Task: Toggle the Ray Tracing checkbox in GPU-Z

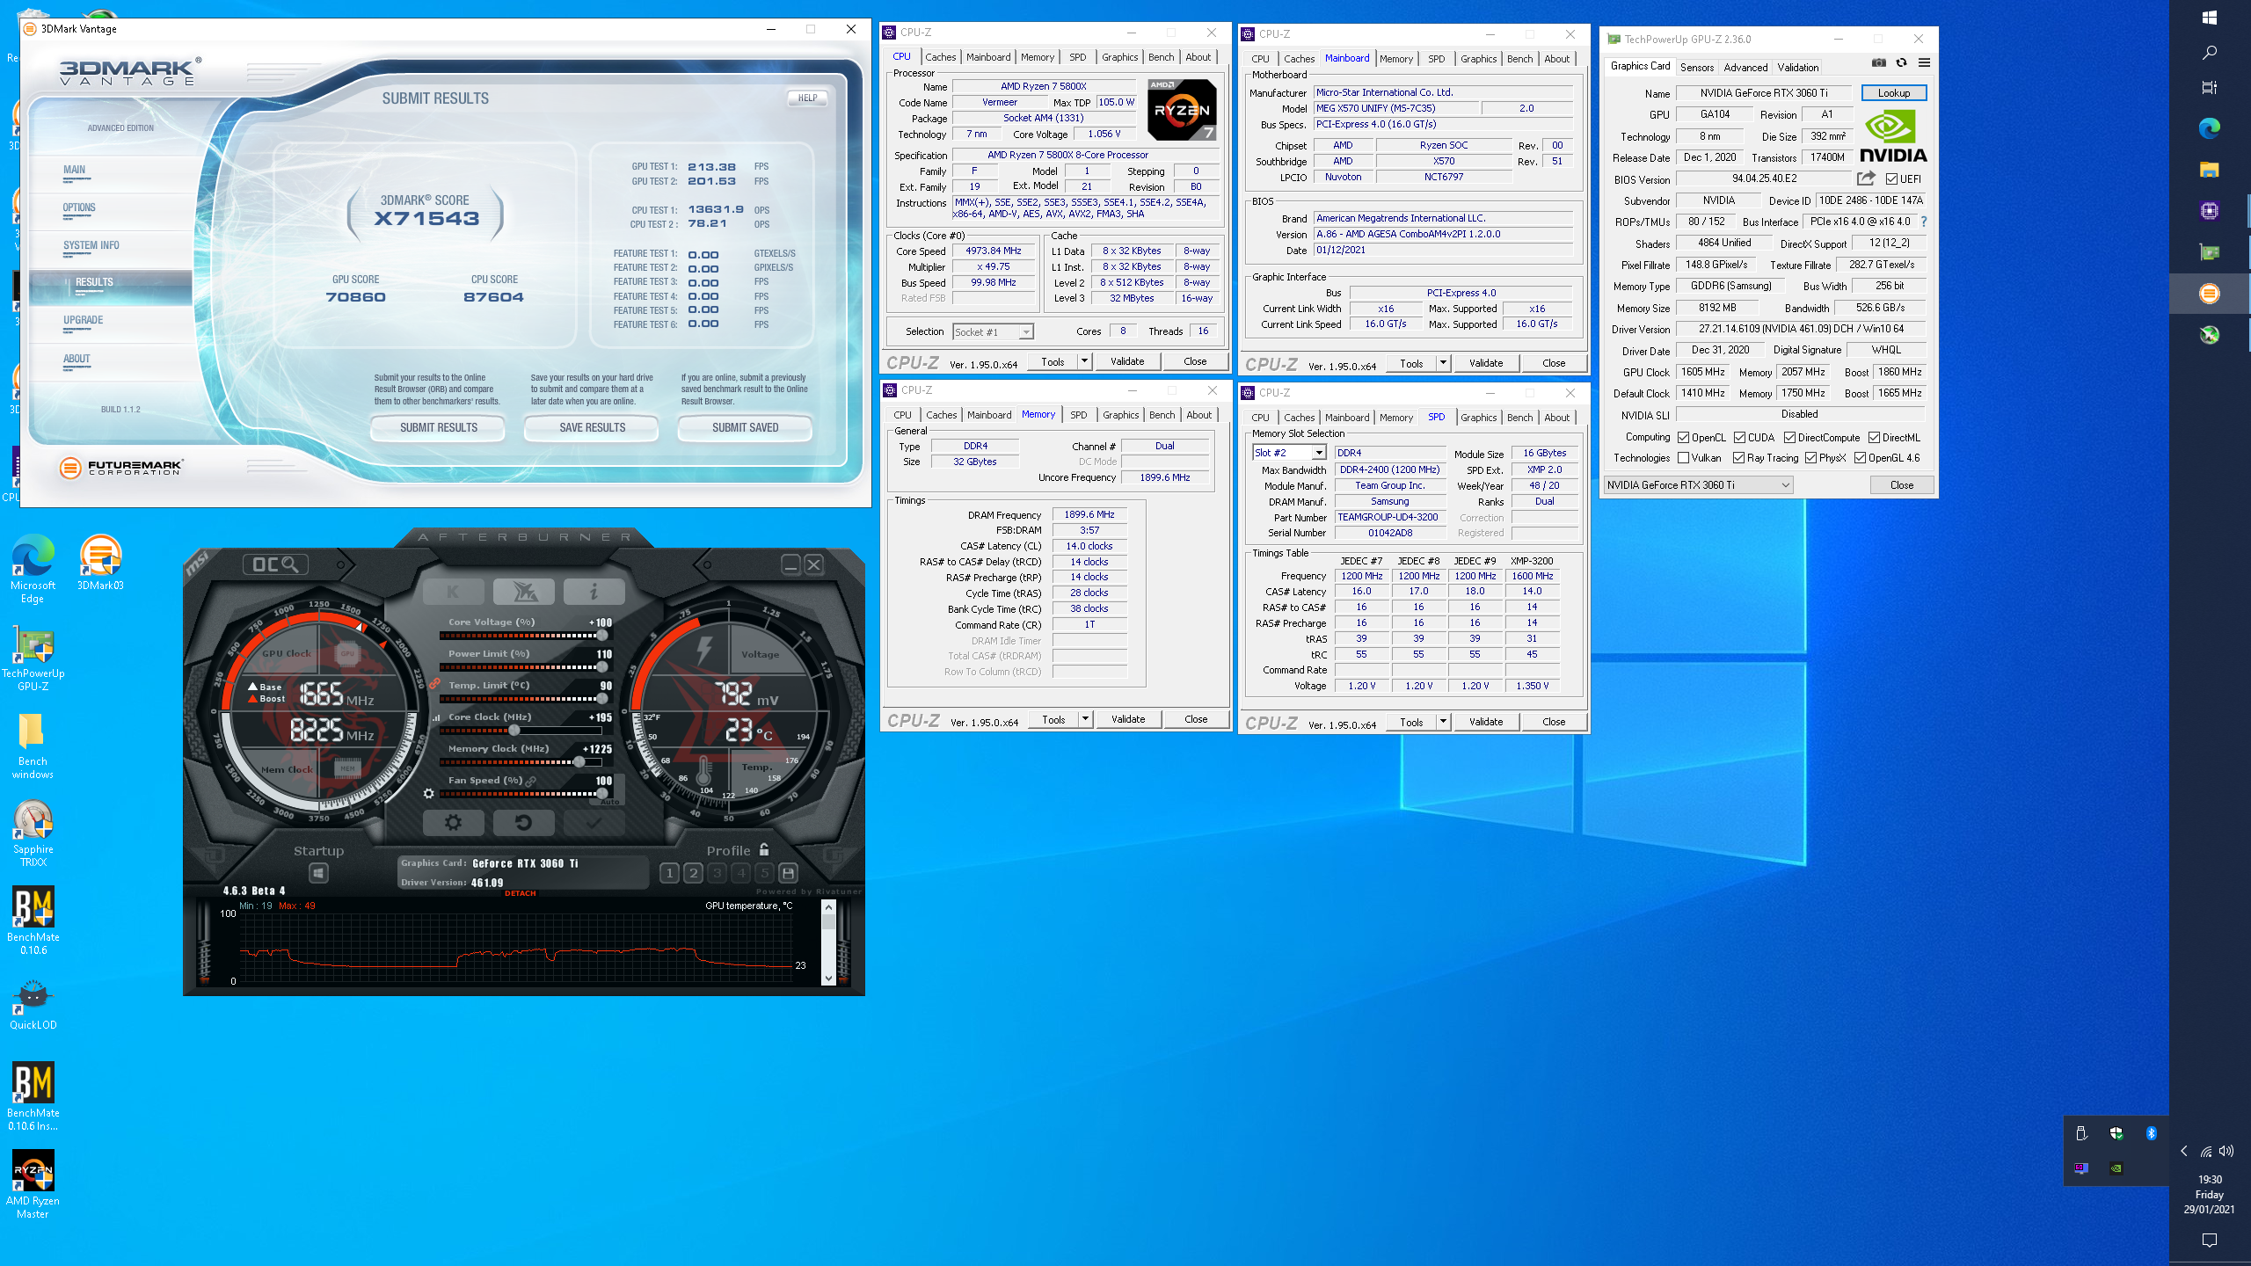Action: click(1738, 458)
